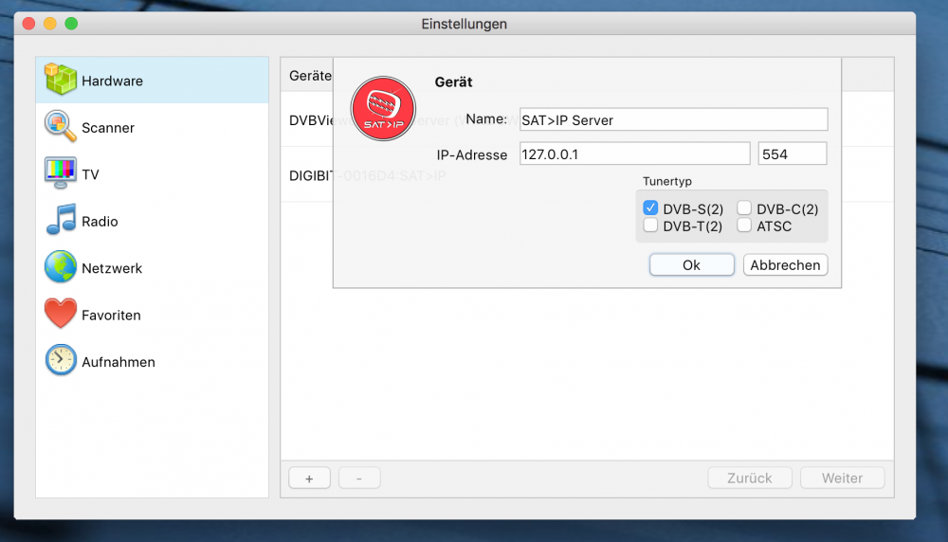Click the port field showing 554
Viewport: 948px width, 542px height.
pos(792,154)
